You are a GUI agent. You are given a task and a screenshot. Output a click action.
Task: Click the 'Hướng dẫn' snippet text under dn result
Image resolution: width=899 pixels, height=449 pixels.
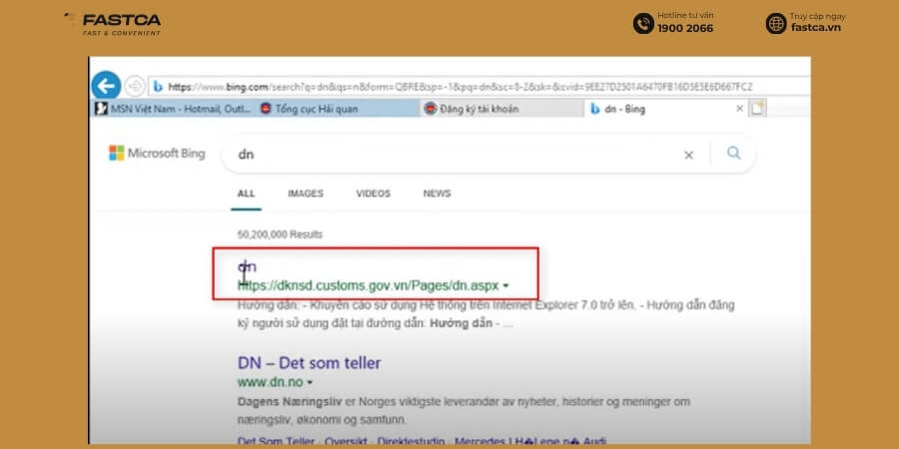point(485,314)
